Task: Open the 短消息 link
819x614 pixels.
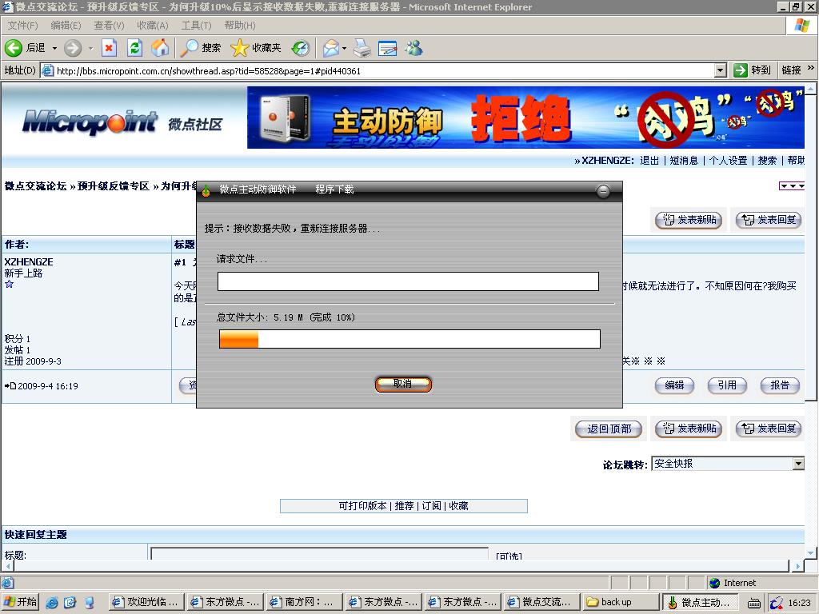Action: pos(684,160)
